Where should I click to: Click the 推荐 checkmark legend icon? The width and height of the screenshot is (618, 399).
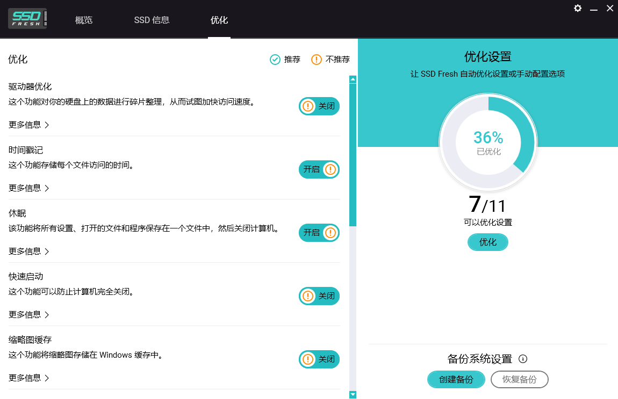coord(275,60)
